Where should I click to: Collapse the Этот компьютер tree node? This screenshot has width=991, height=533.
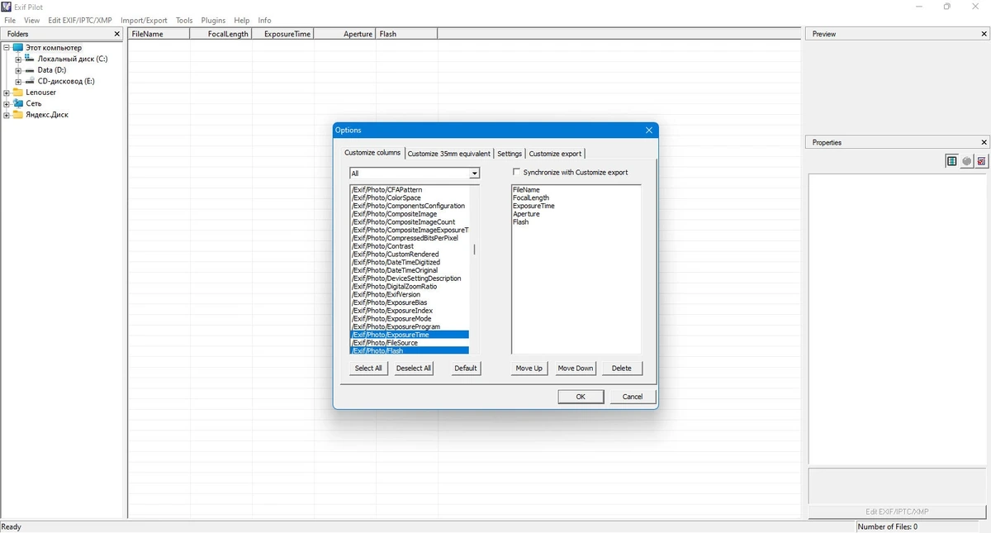(7, 48)
